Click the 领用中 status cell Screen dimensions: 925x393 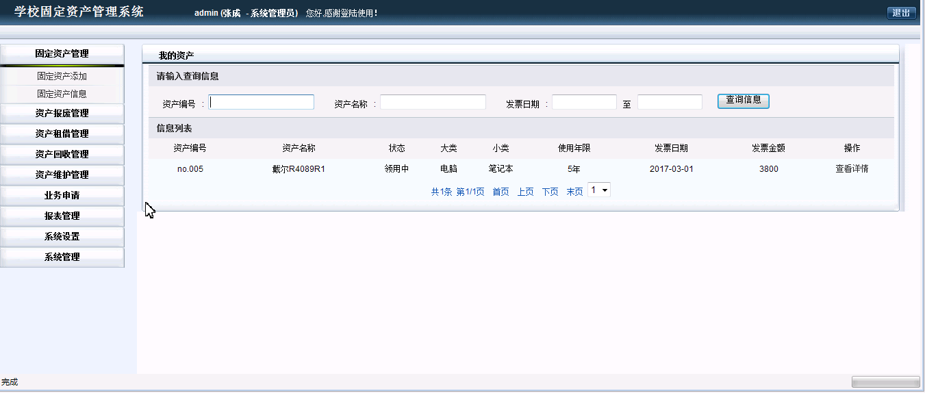coord(396,169)
